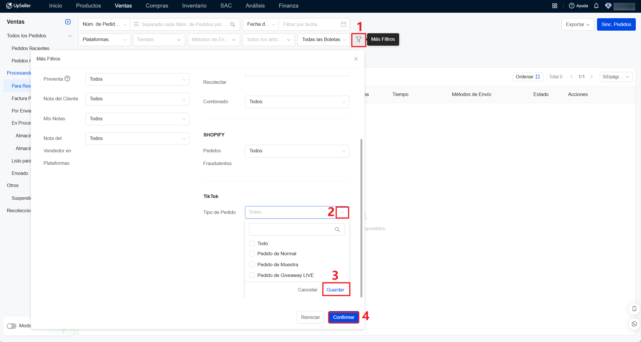Image resolution: width=641 pixels, height=342 pixels.
Task: Click the Guardar link
Action: pyautogui.click(x=335, y=290)
